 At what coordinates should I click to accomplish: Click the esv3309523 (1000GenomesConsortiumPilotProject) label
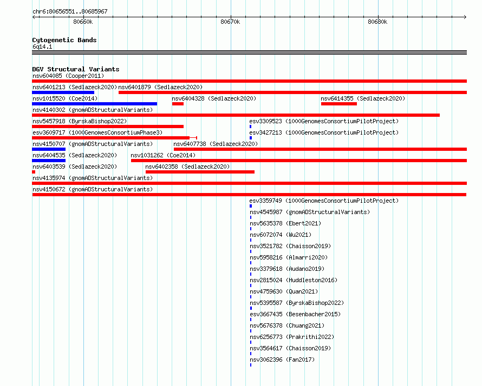(324, 121)
